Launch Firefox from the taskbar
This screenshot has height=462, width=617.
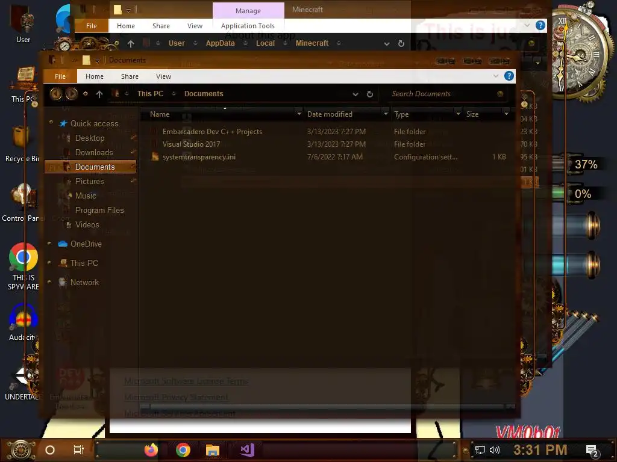pos(151,450)
